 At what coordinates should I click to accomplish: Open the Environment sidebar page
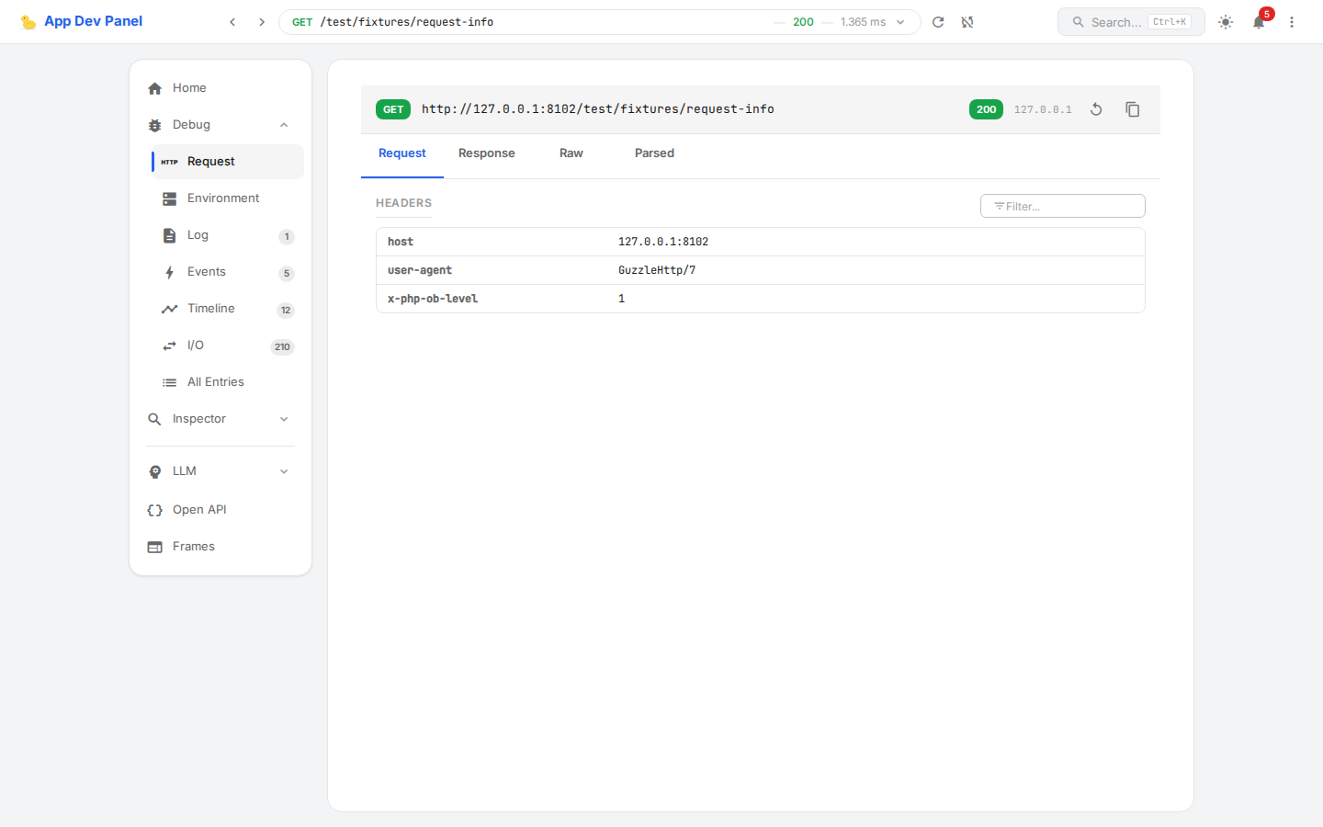click(x=223, y=198)
